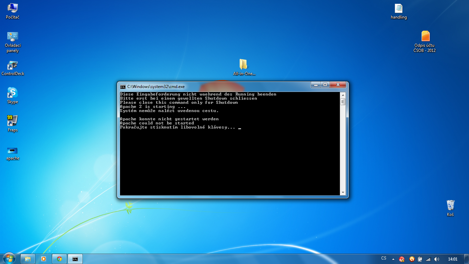This screenshot has width=469, height=264.
Task: Close the cmd.exe window
Action: pyautogui.click(x=338, y=85)
